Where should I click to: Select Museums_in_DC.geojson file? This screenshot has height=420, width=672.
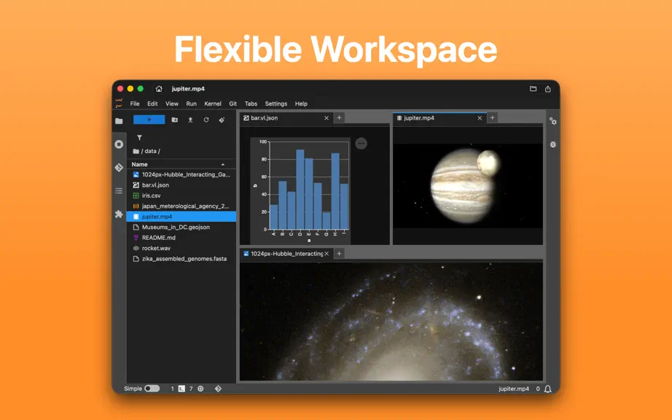click(181, 227)
